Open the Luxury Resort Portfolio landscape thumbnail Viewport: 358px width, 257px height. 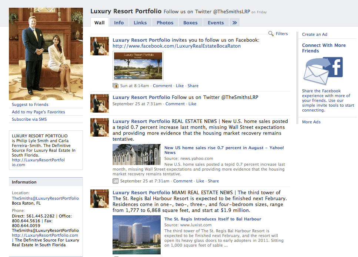[x=138, y=66]
